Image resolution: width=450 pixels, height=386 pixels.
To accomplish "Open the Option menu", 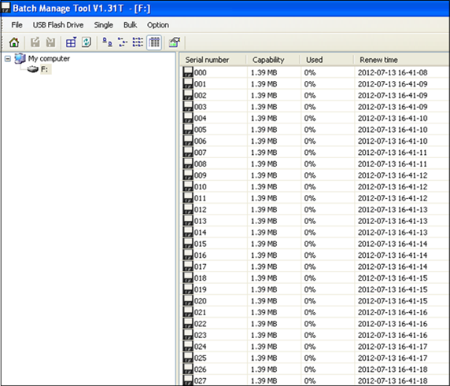I will (158, 25).
